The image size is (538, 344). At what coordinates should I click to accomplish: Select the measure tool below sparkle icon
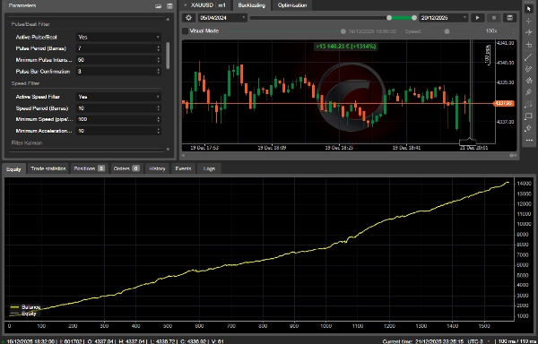pyautogui.click(x=529, y=45)
